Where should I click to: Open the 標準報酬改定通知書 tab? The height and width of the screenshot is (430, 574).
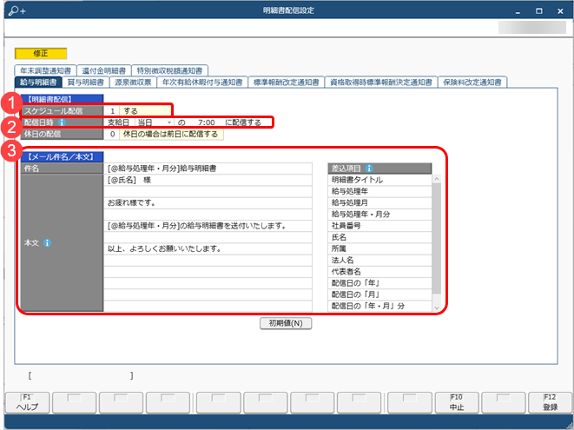coord(286,82)
